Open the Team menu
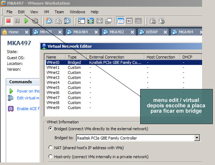 click(x=59, y=12)
